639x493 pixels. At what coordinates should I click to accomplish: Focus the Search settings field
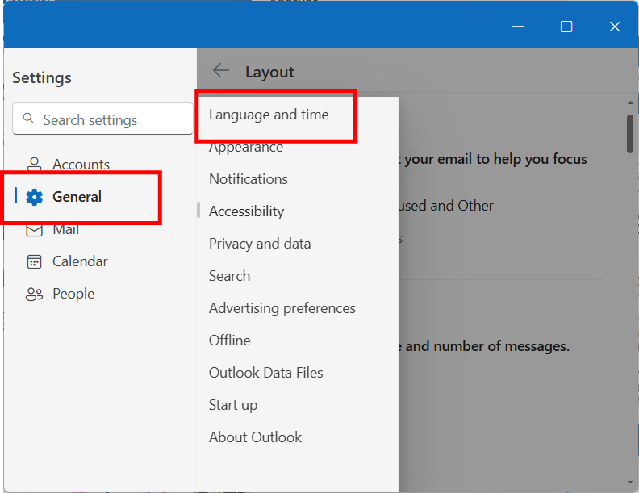[x=102, y=119]
